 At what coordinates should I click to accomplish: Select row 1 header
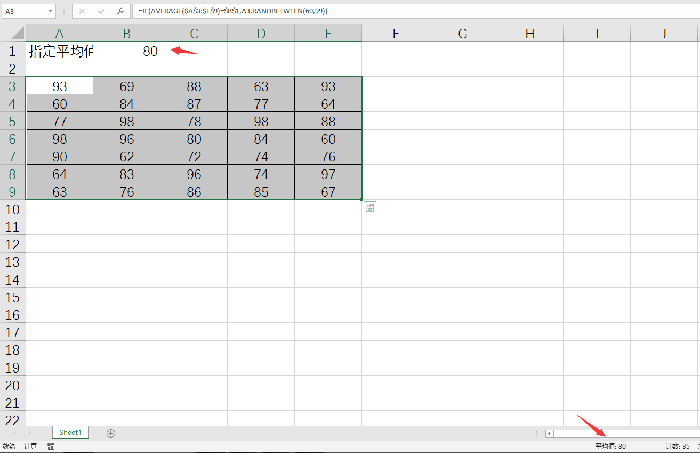click(13, 51)
